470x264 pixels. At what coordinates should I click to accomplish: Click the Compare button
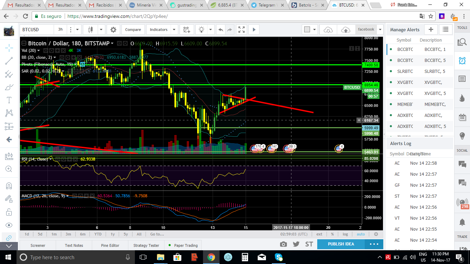click(133, 30)
